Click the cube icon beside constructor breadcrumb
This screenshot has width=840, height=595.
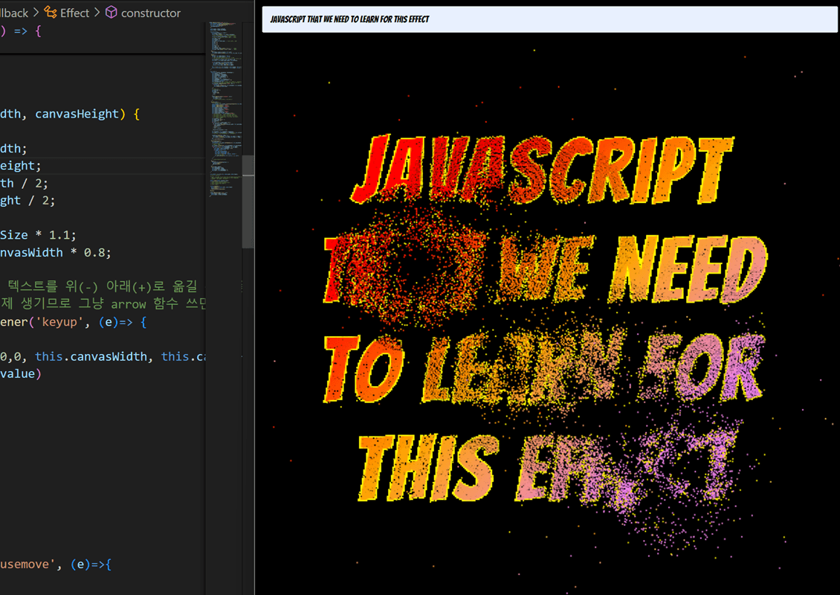pyautogui.click(x=111, y=13)
